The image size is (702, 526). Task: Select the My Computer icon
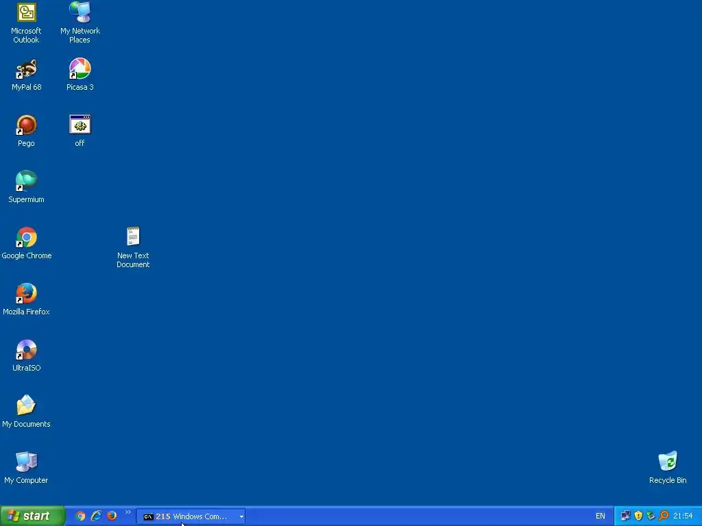click(26, 468)
